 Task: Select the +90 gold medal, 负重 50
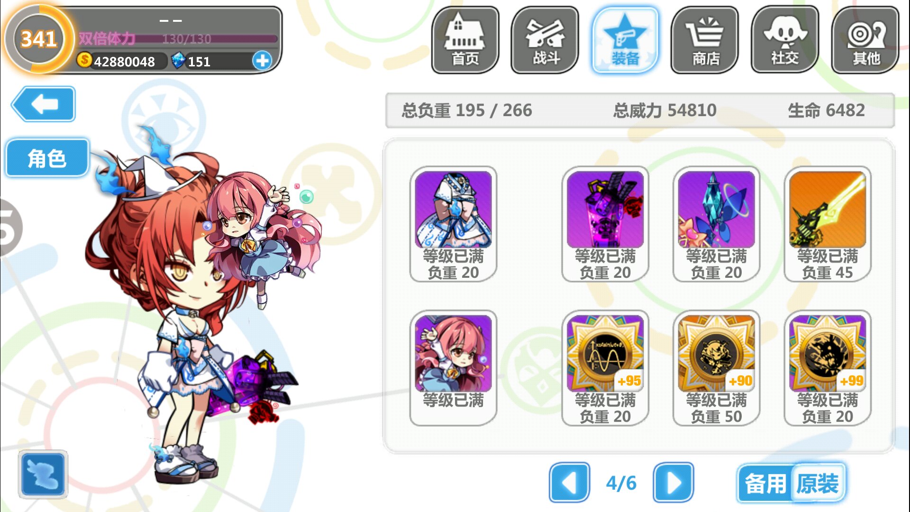pos(716,368)
